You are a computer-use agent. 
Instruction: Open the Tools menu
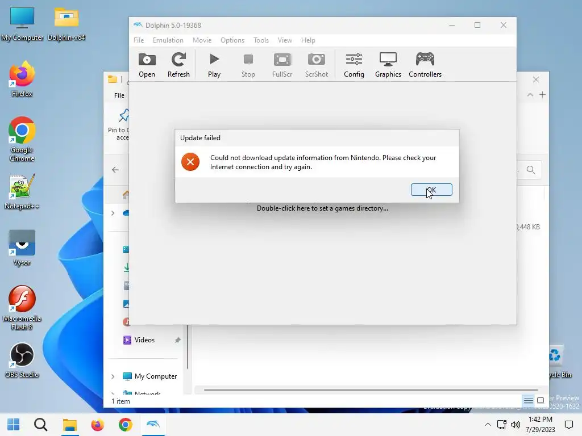click(x=261, y=40)
